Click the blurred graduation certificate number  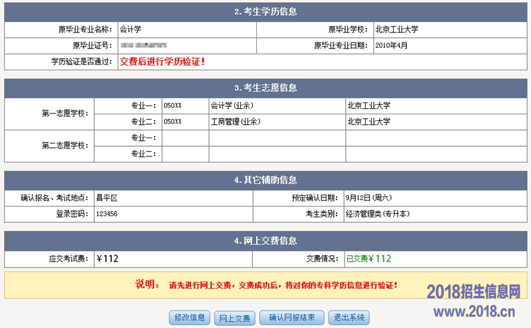pos(143,46)
